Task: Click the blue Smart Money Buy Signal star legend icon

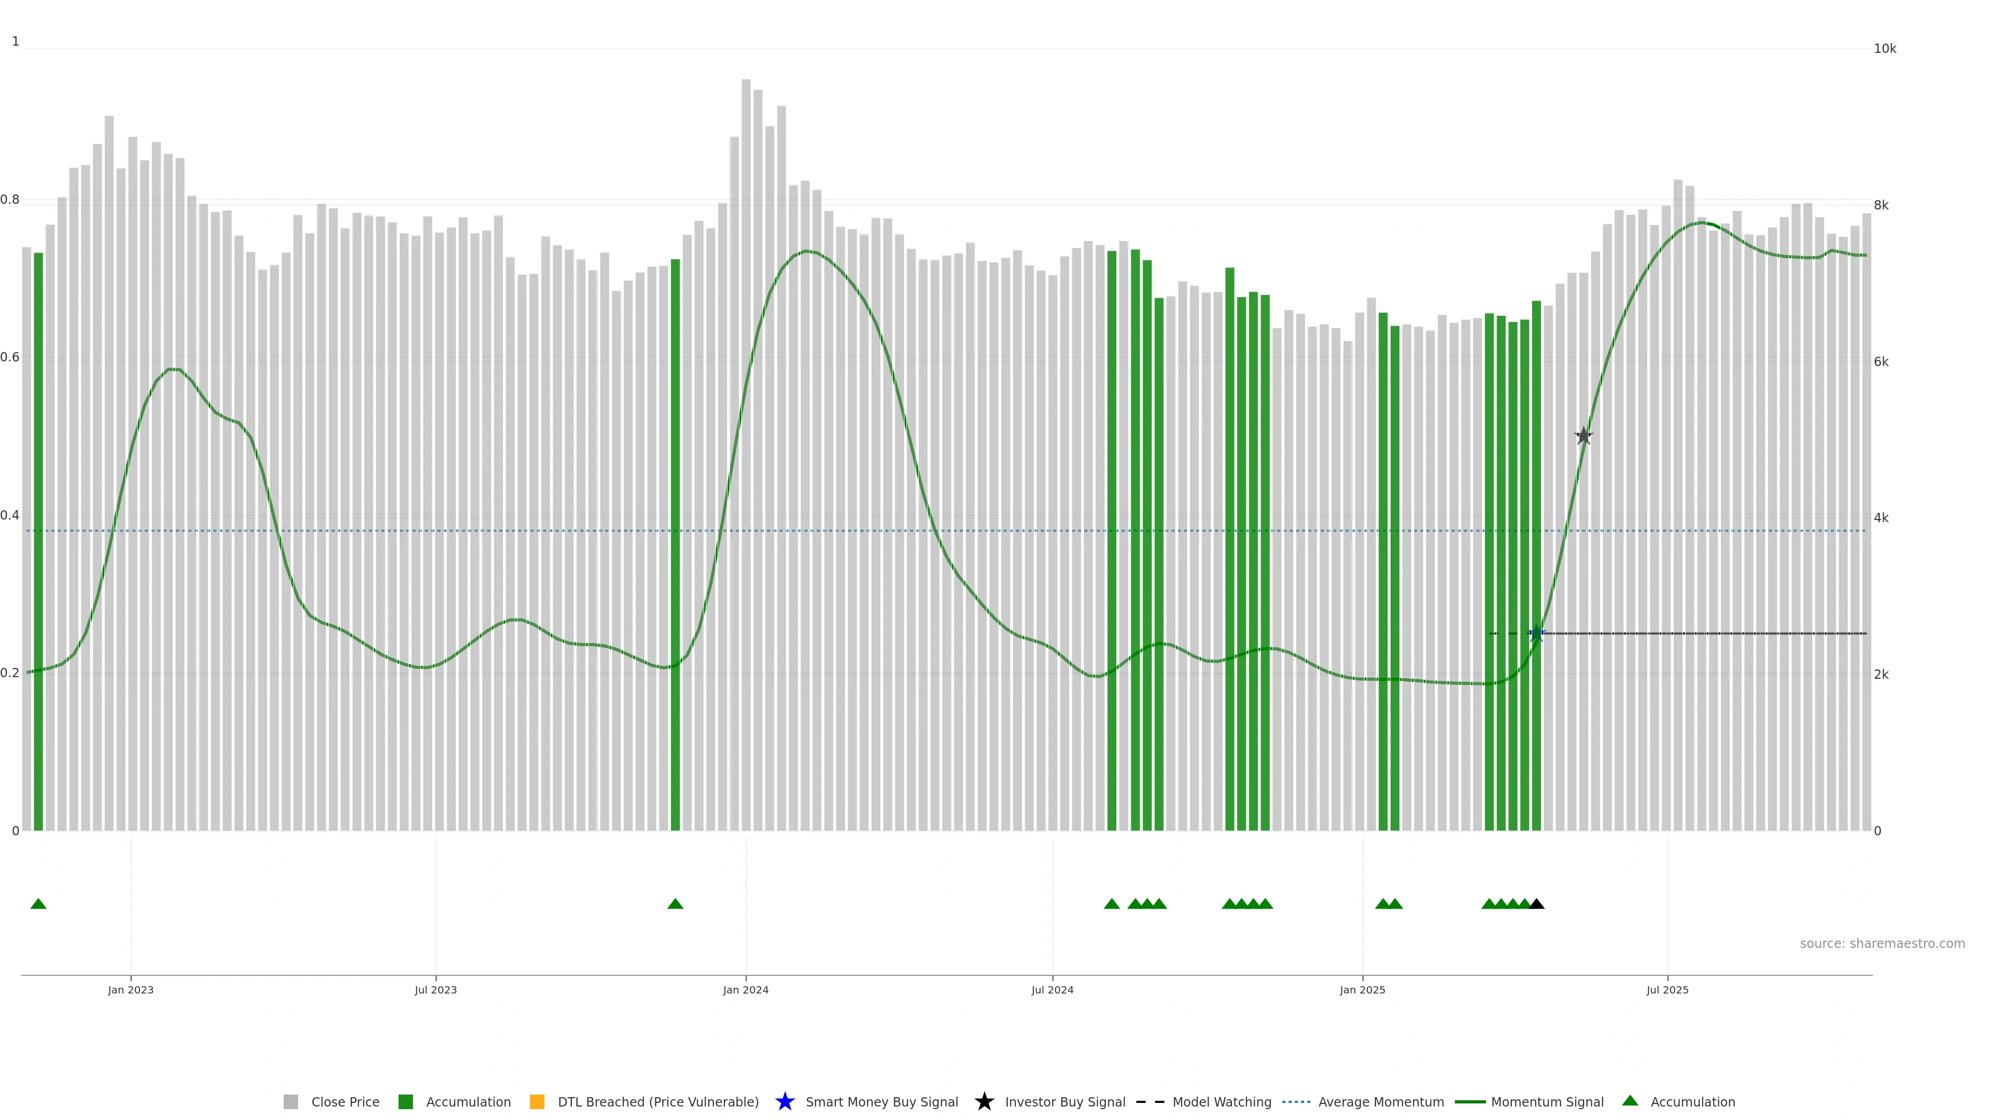Action: (784, 1101)
